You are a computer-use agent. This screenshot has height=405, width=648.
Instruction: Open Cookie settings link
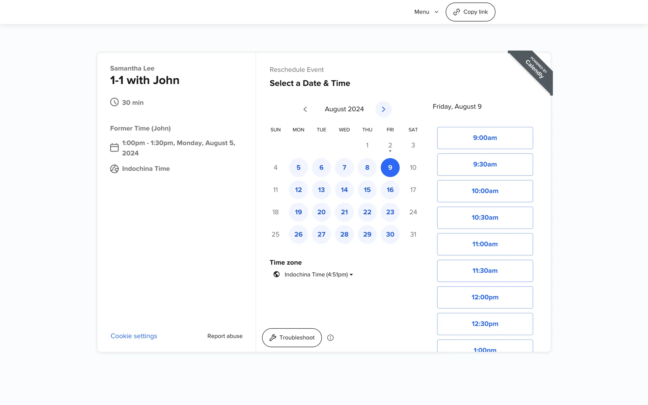(134, 336)
